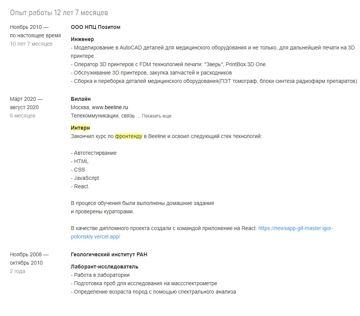
Task: Click the "10 лет 7 месяцев" duration text
Action: (x=31, y=44)
